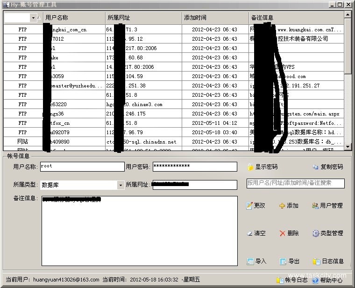The image size is (355, 288).
Task: Click the 清空 (clear) eraser icon
Action: pos(250,233)
